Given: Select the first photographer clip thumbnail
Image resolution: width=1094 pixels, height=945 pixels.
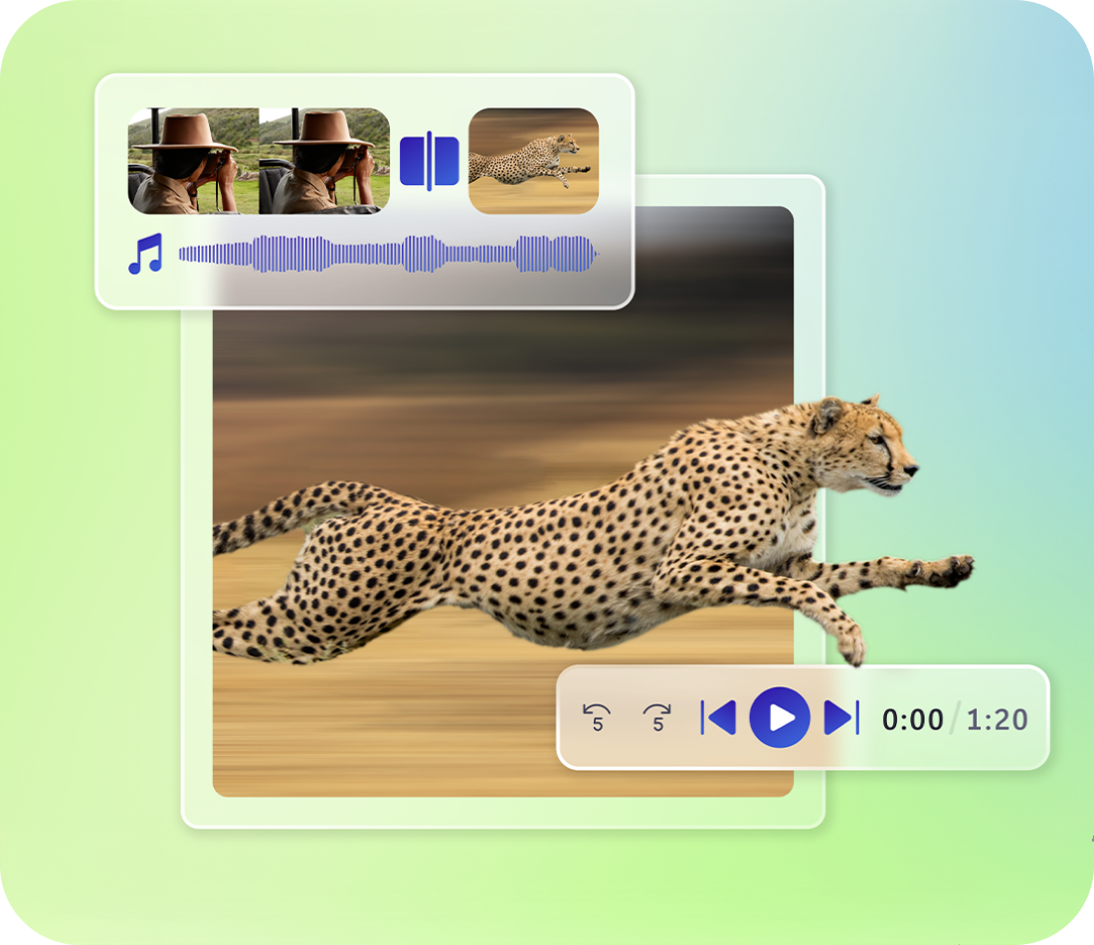Looking at the screenshot, I should (194, 161).
